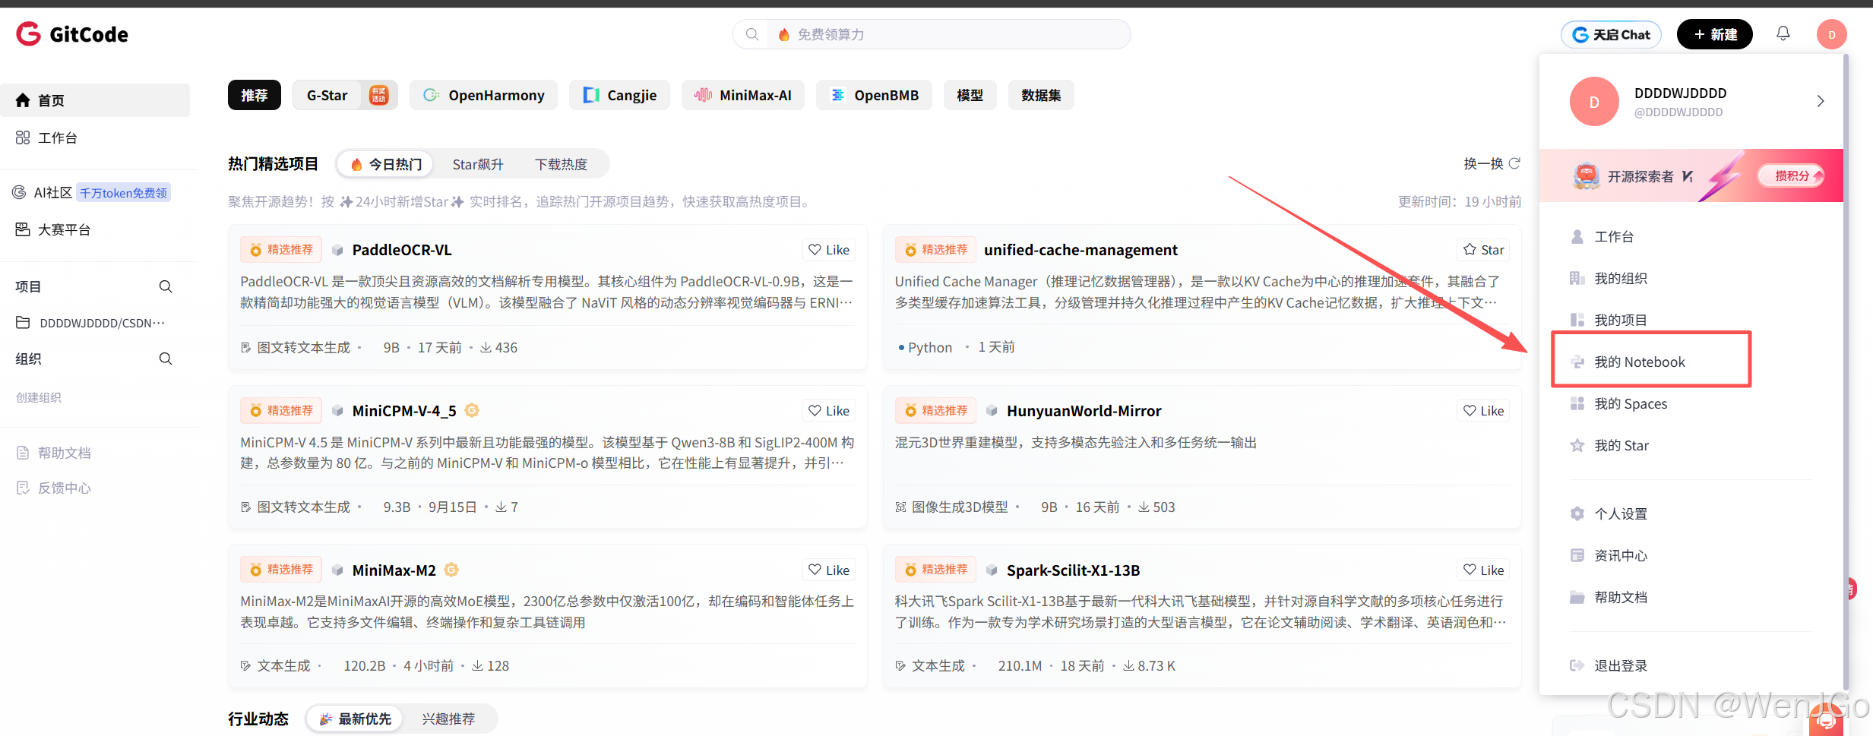The height and width of the screenshot is (736, 1873).
Task: Open the 新建 create menu
Action: click(x=1715, y=34)
